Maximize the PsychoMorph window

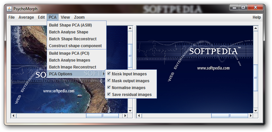243,7
